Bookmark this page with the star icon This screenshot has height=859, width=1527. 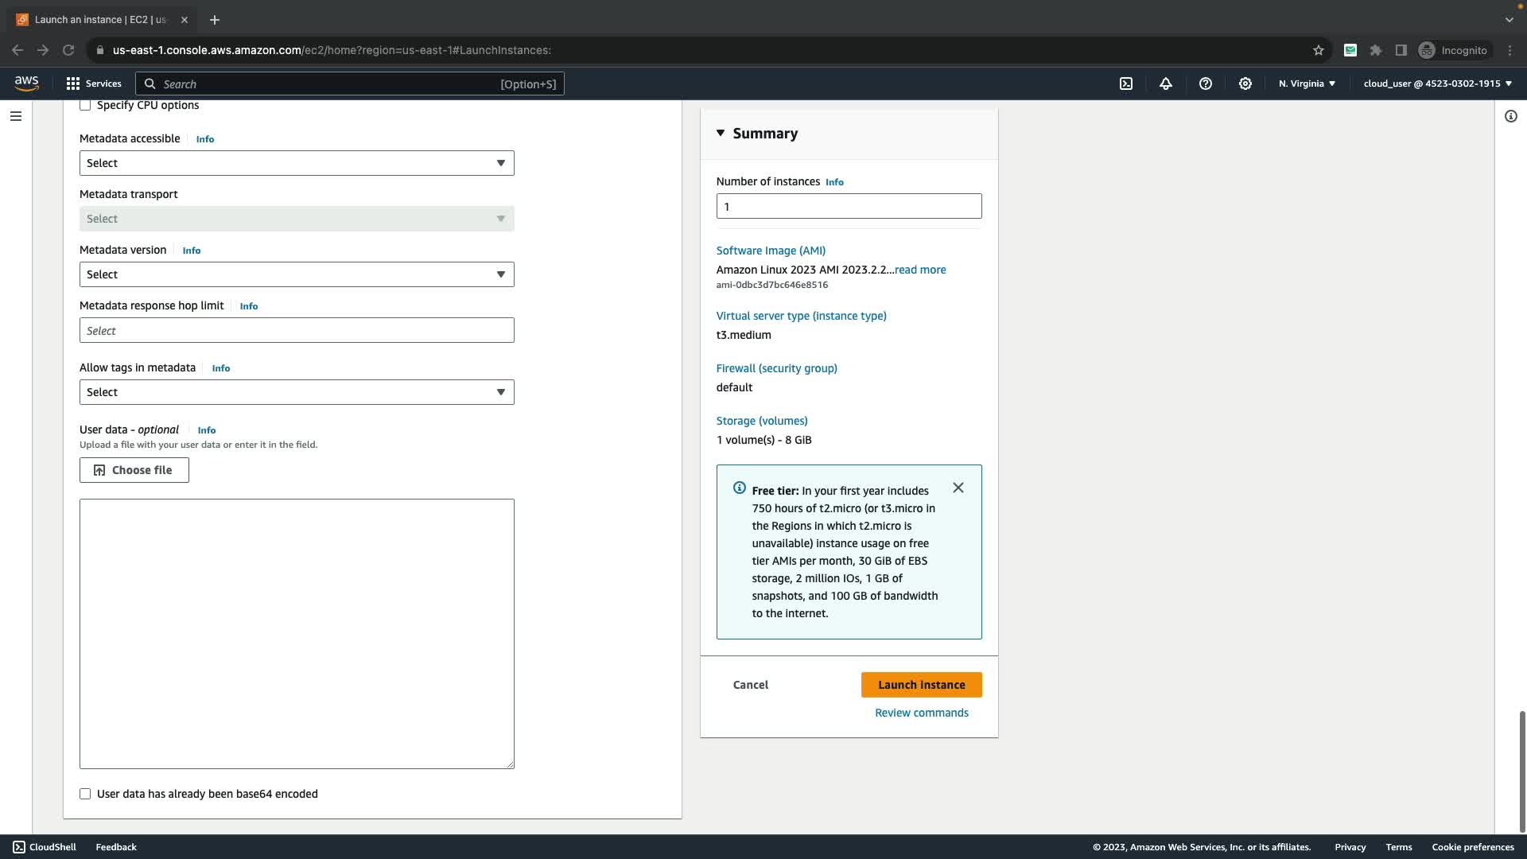(1319, 50)
